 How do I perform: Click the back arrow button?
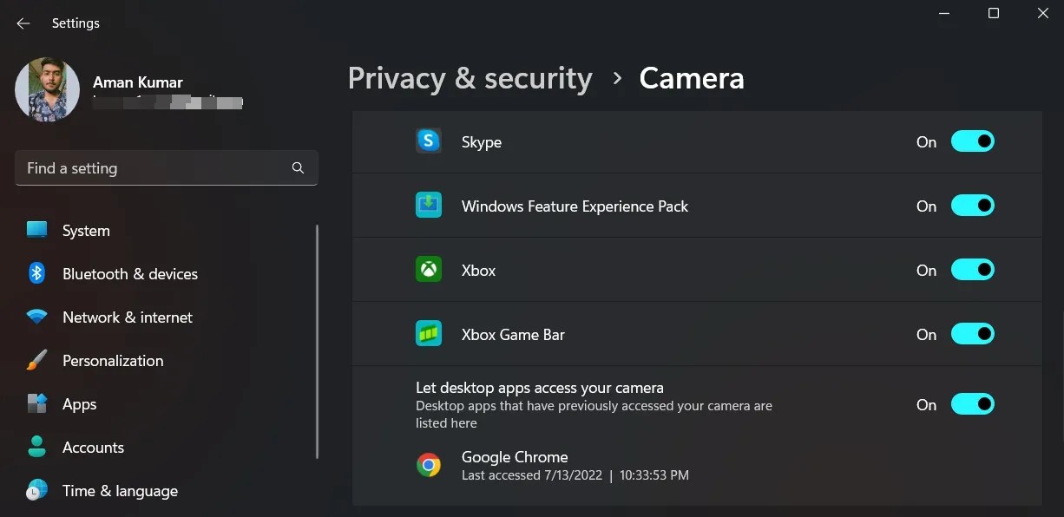[23, 23]
